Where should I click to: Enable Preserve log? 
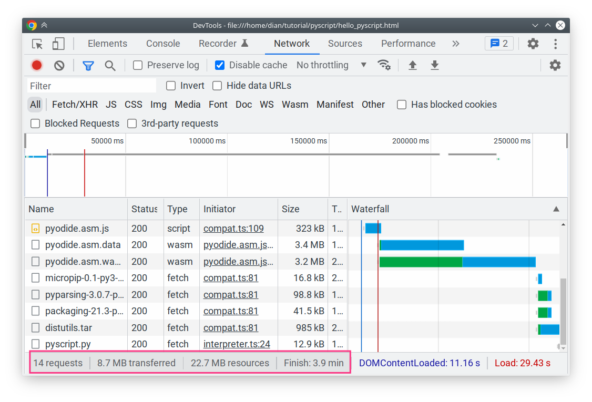point(137,65)
